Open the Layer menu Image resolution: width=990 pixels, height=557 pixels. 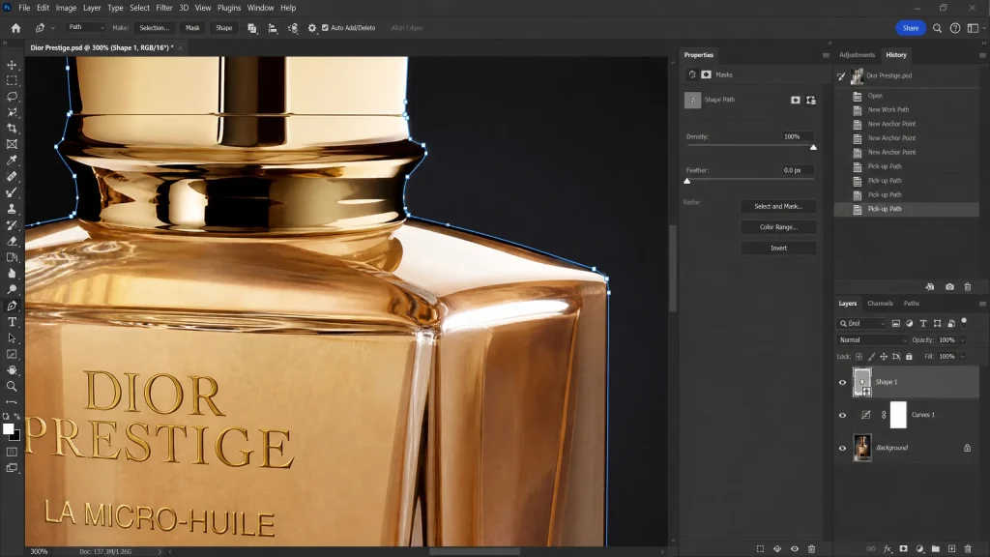coord(92,8)
